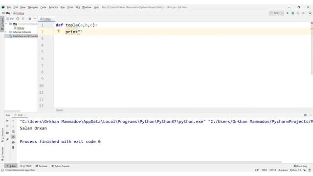
Task: Open the View menu
Action: [23, 7]
